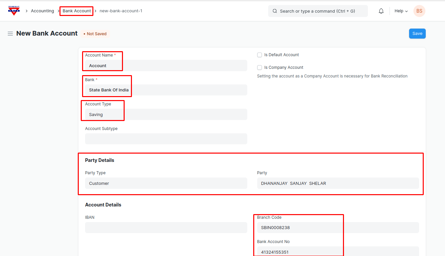445x256 pixels.
Task: Click the BS user avatar
Action: point(419,11)
